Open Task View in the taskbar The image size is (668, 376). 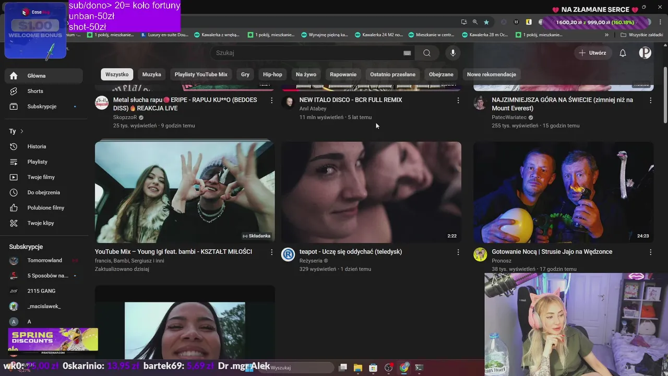click(x=343, y=368)
